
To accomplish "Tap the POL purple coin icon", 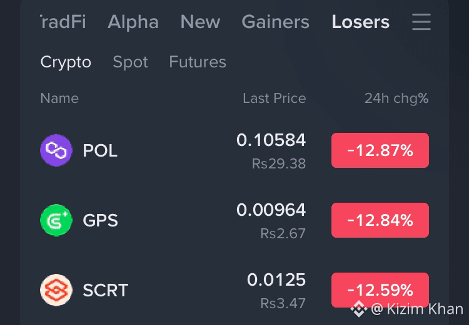I will pyautogui.click(x=56, y=150).
